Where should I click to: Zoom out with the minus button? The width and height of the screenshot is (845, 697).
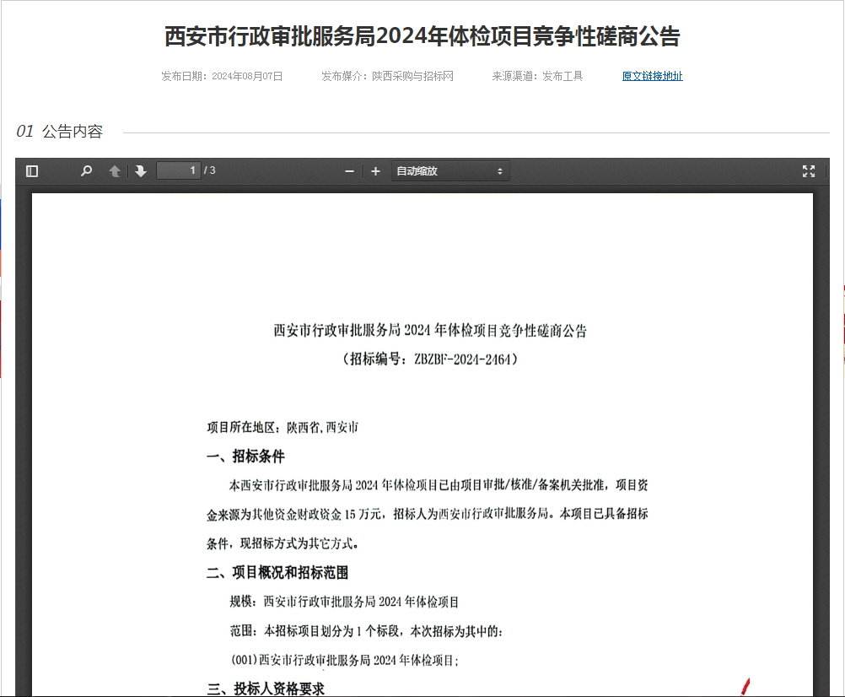point(349,171)
